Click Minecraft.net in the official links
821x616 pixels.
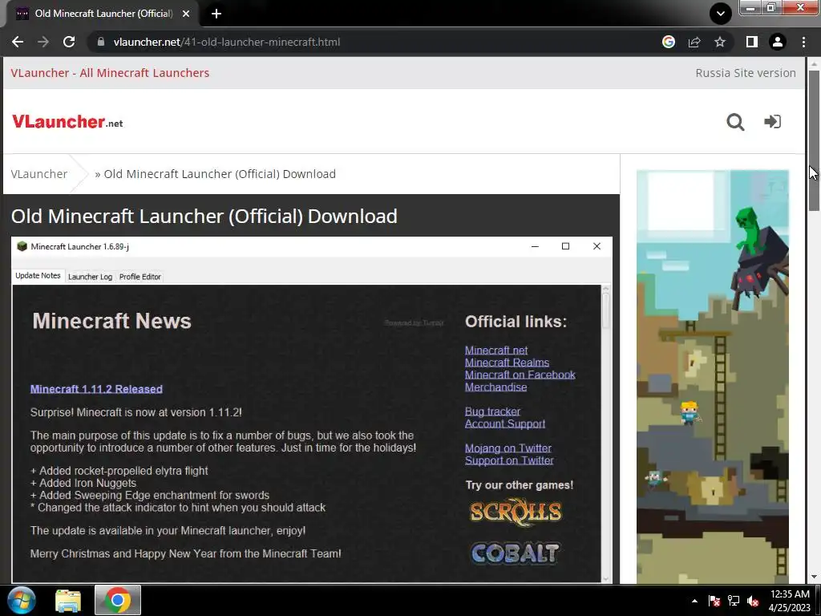495,350
